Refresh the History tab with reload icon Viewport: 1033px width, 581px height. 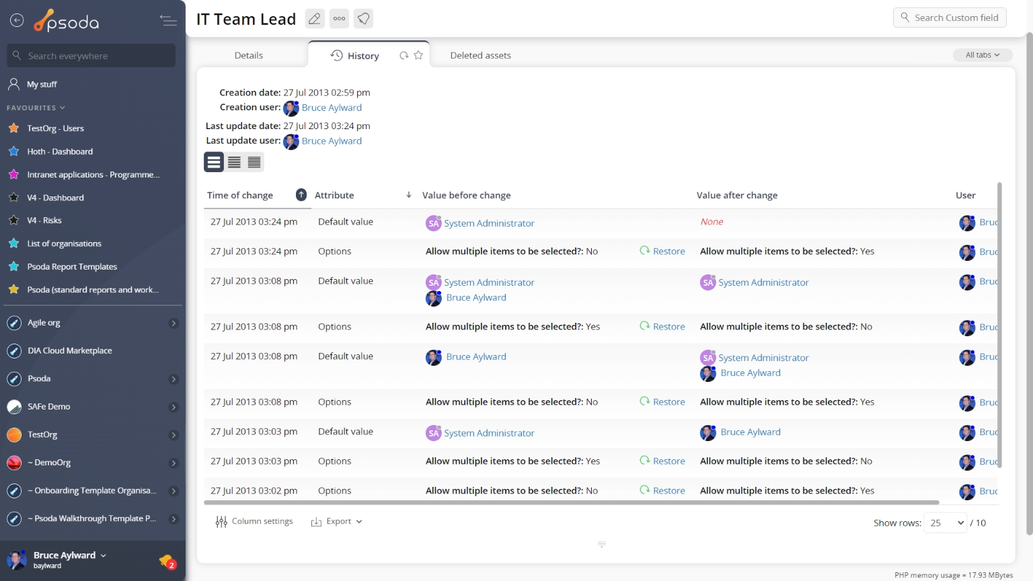pos(404,56)
